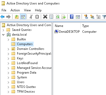Click the Paste clipboard icon
This screenshot has height=95, width=106.
click(37, 17)
